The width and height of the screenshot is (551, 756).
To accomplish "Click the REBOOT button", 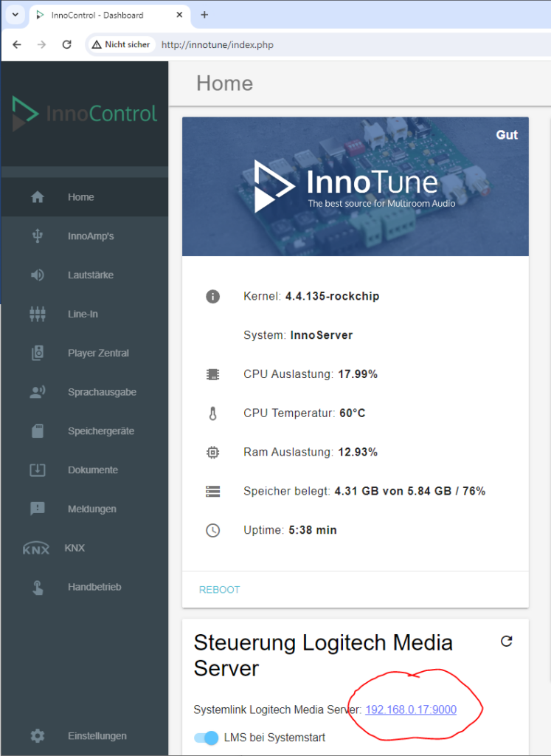I will [x=219, y=590].
